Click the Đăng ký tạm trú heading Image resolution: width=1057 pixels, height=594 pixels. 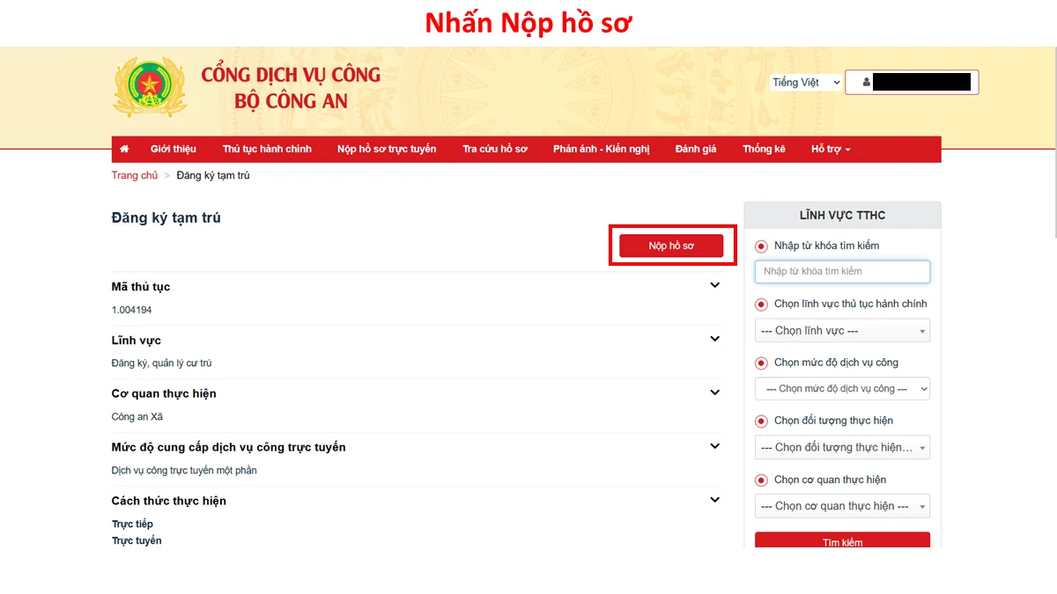point(166,217)
